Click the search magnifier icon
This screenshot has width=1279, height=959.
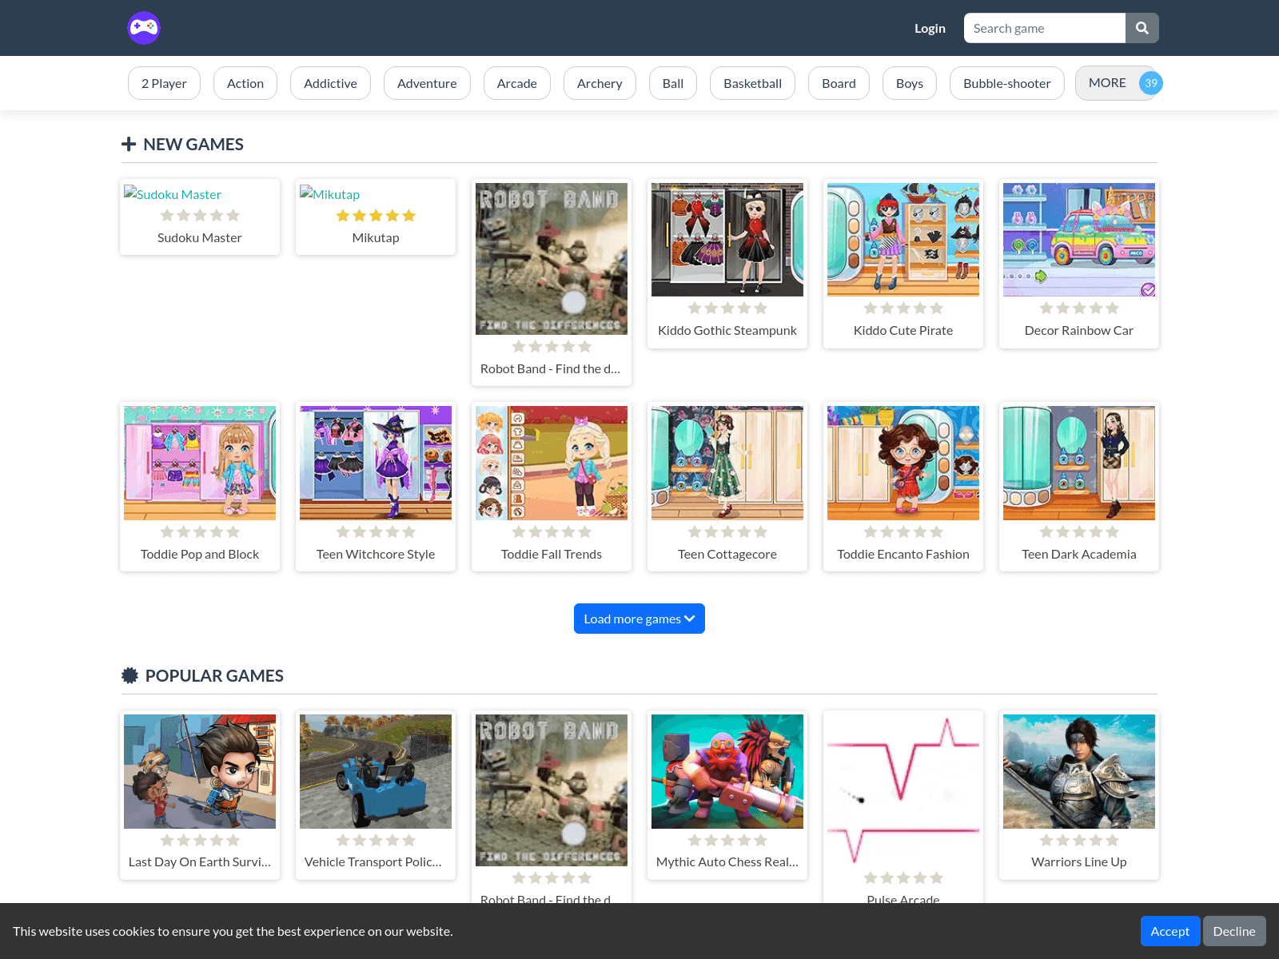[1142, 28]
